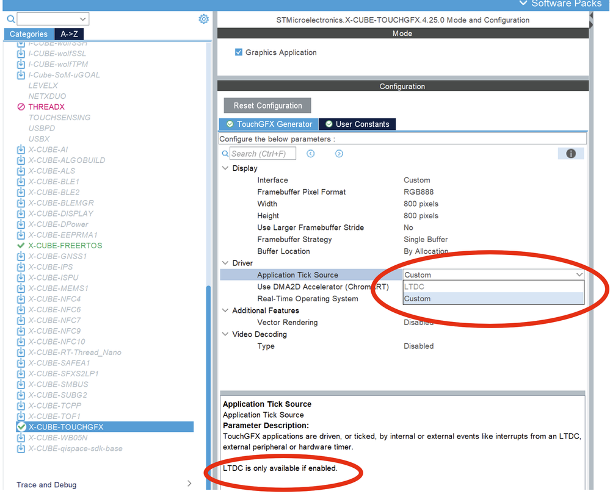Select TOUCHSENSING in the list
Viewport: 610px width, 494px height.
point(59,117)
